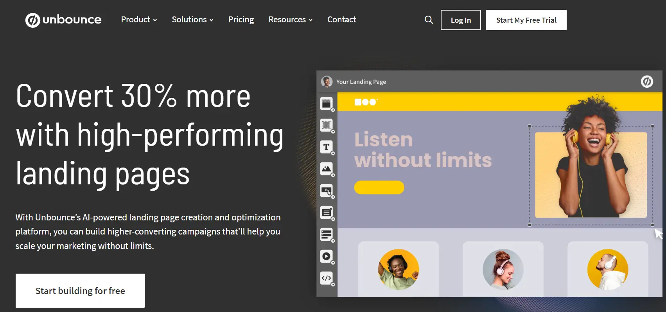
Task: Expand the Product dropdown menu
Action: (x=139, y=20)
